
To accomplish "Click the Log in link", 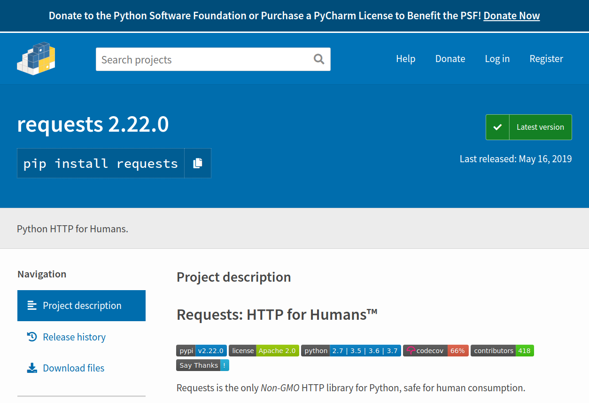I will point(497,59).
